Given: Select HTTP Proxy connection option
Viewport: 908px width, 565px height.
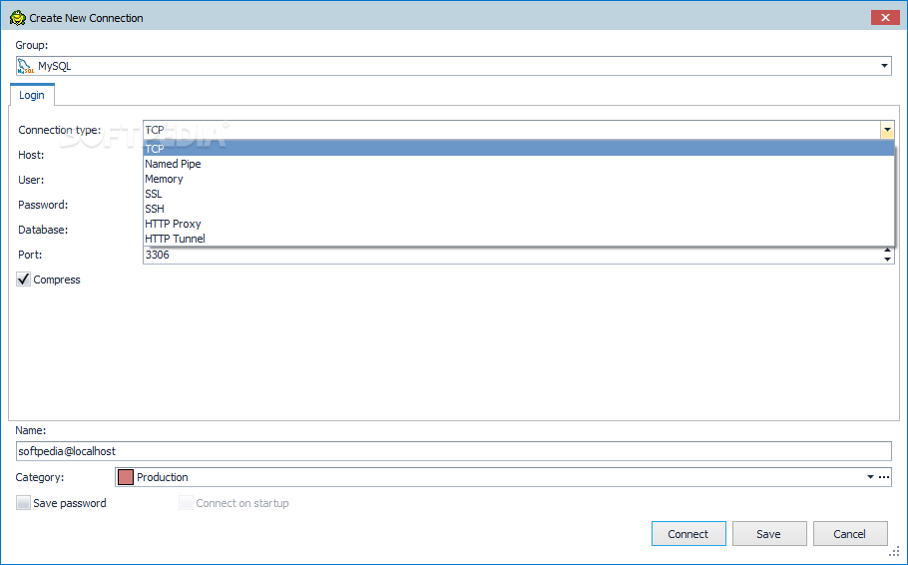Looking at the screenshot, I should [518, 224].
